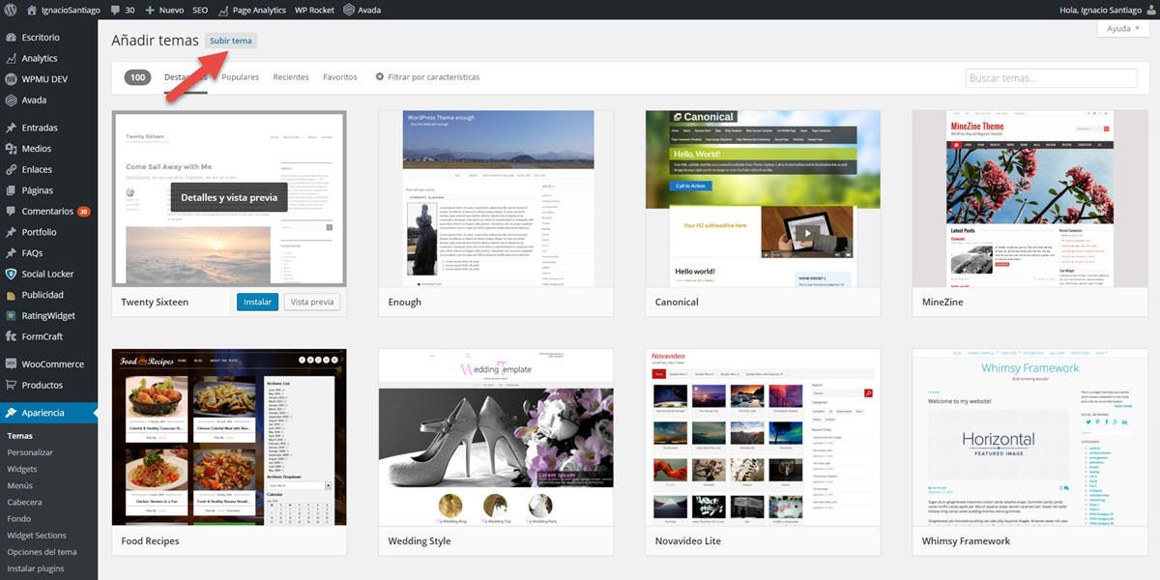
Task: Open WooCommerce in the sidebar
Action: pos(52,364)
